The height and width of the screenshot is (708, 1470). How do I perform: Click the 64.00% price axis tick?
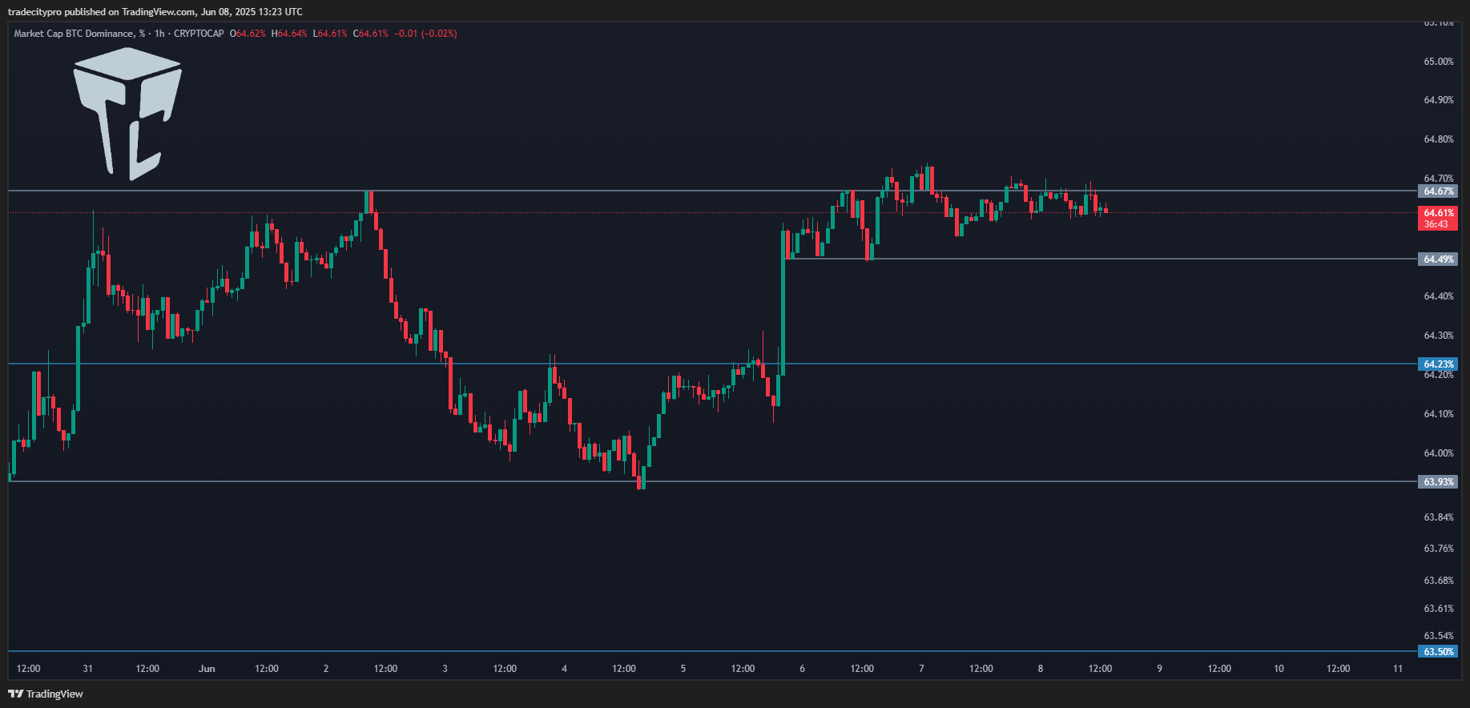pos(1439,453)
